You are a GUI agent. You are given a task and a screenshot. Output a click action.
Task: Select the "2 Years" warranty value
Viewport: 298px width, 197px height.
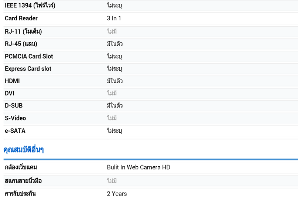(x=117, y=194)
